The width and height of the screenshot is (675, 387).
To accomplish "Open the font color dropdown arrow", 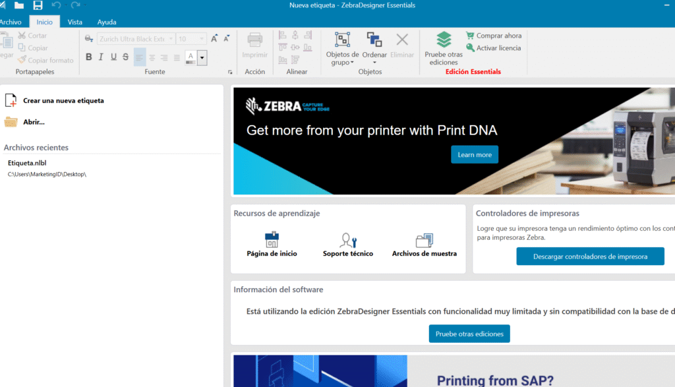I will 202,57.
